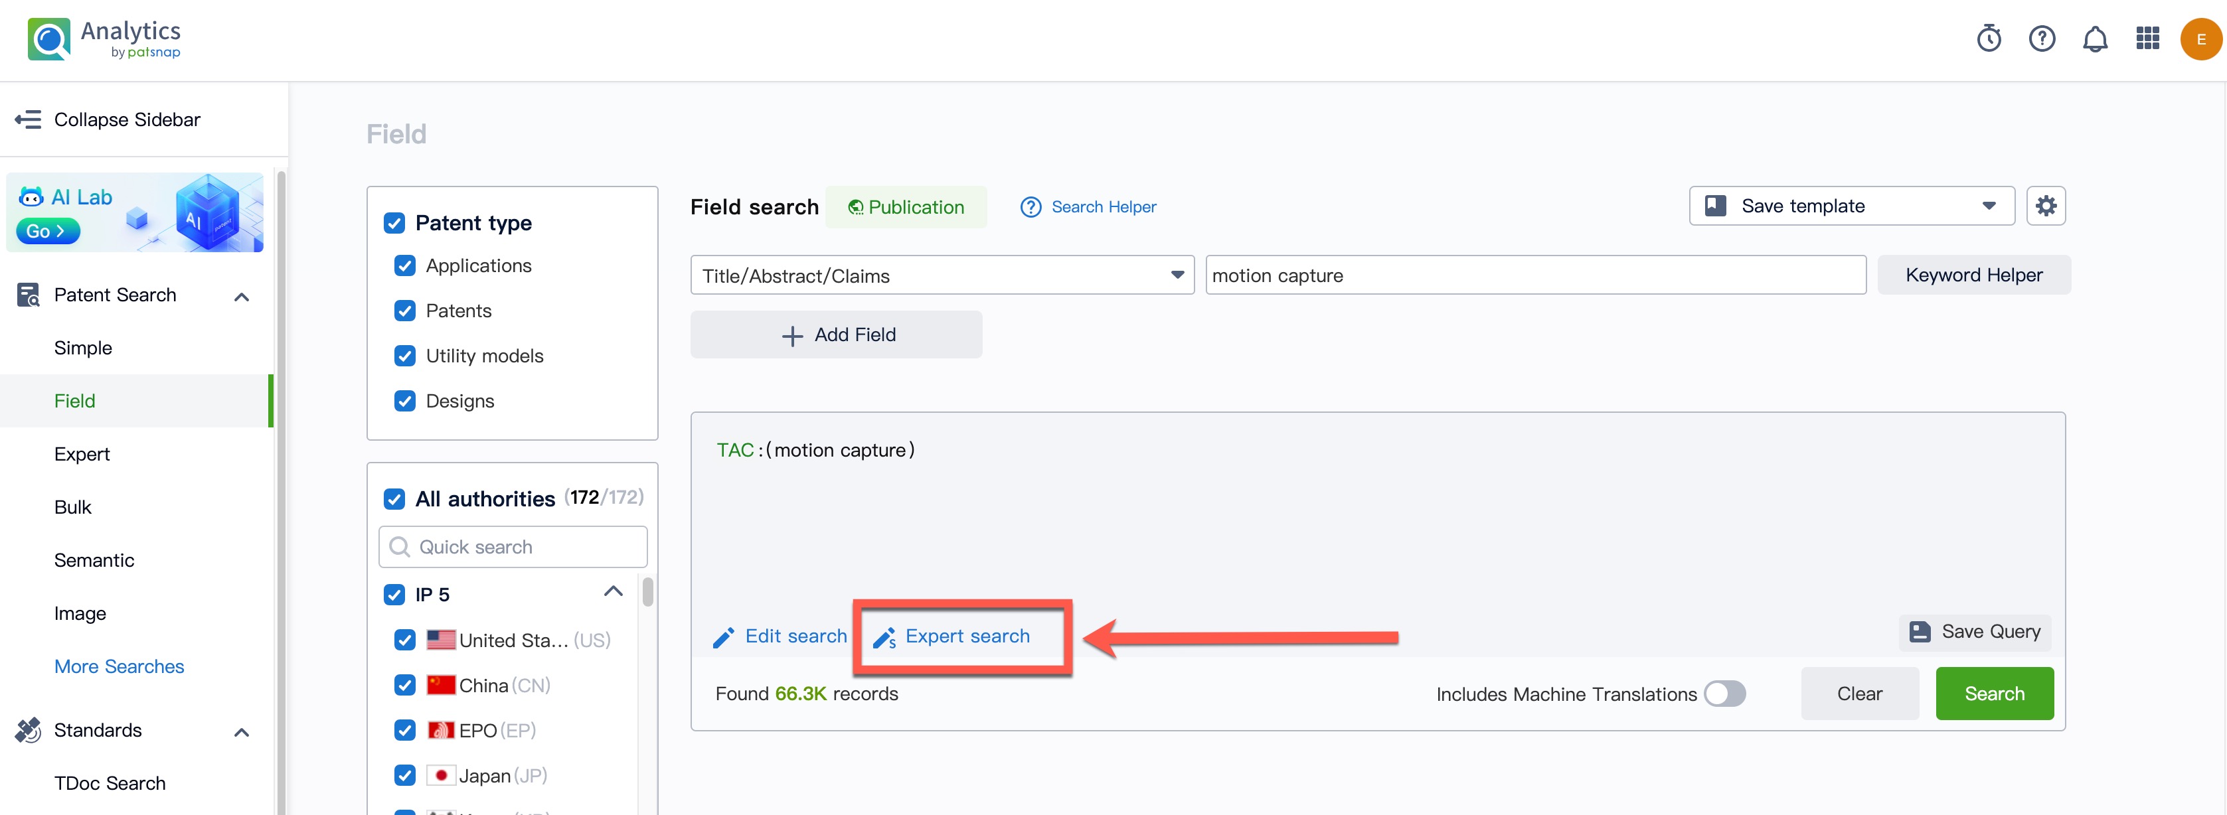This screenshot has height=815, width=2227.
Task: Collapse the IP 5 authorities group
Action: pyautogui.click(x=613, y=593)
